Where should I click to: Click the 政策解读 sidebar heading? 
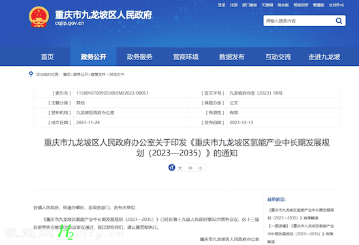tap(277, 200)
